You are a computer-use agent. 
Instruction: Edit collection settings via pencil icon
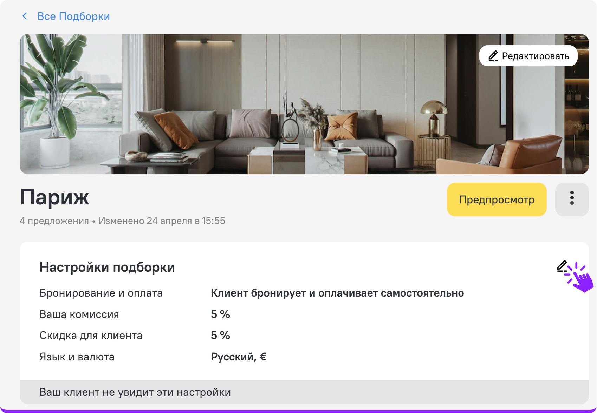[562, 266]
